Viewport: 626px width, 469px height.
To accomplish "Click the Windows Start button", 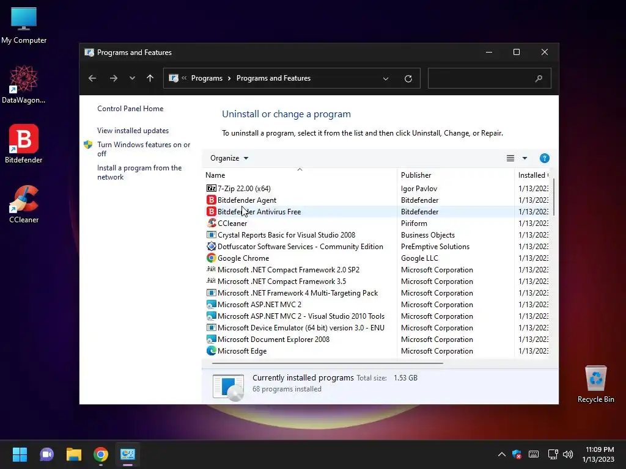I will (20, 454).
